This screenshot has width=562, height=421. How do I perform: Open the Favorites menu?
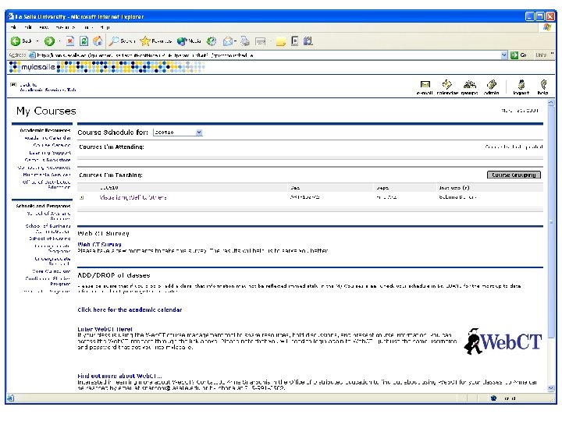point(66,27)
